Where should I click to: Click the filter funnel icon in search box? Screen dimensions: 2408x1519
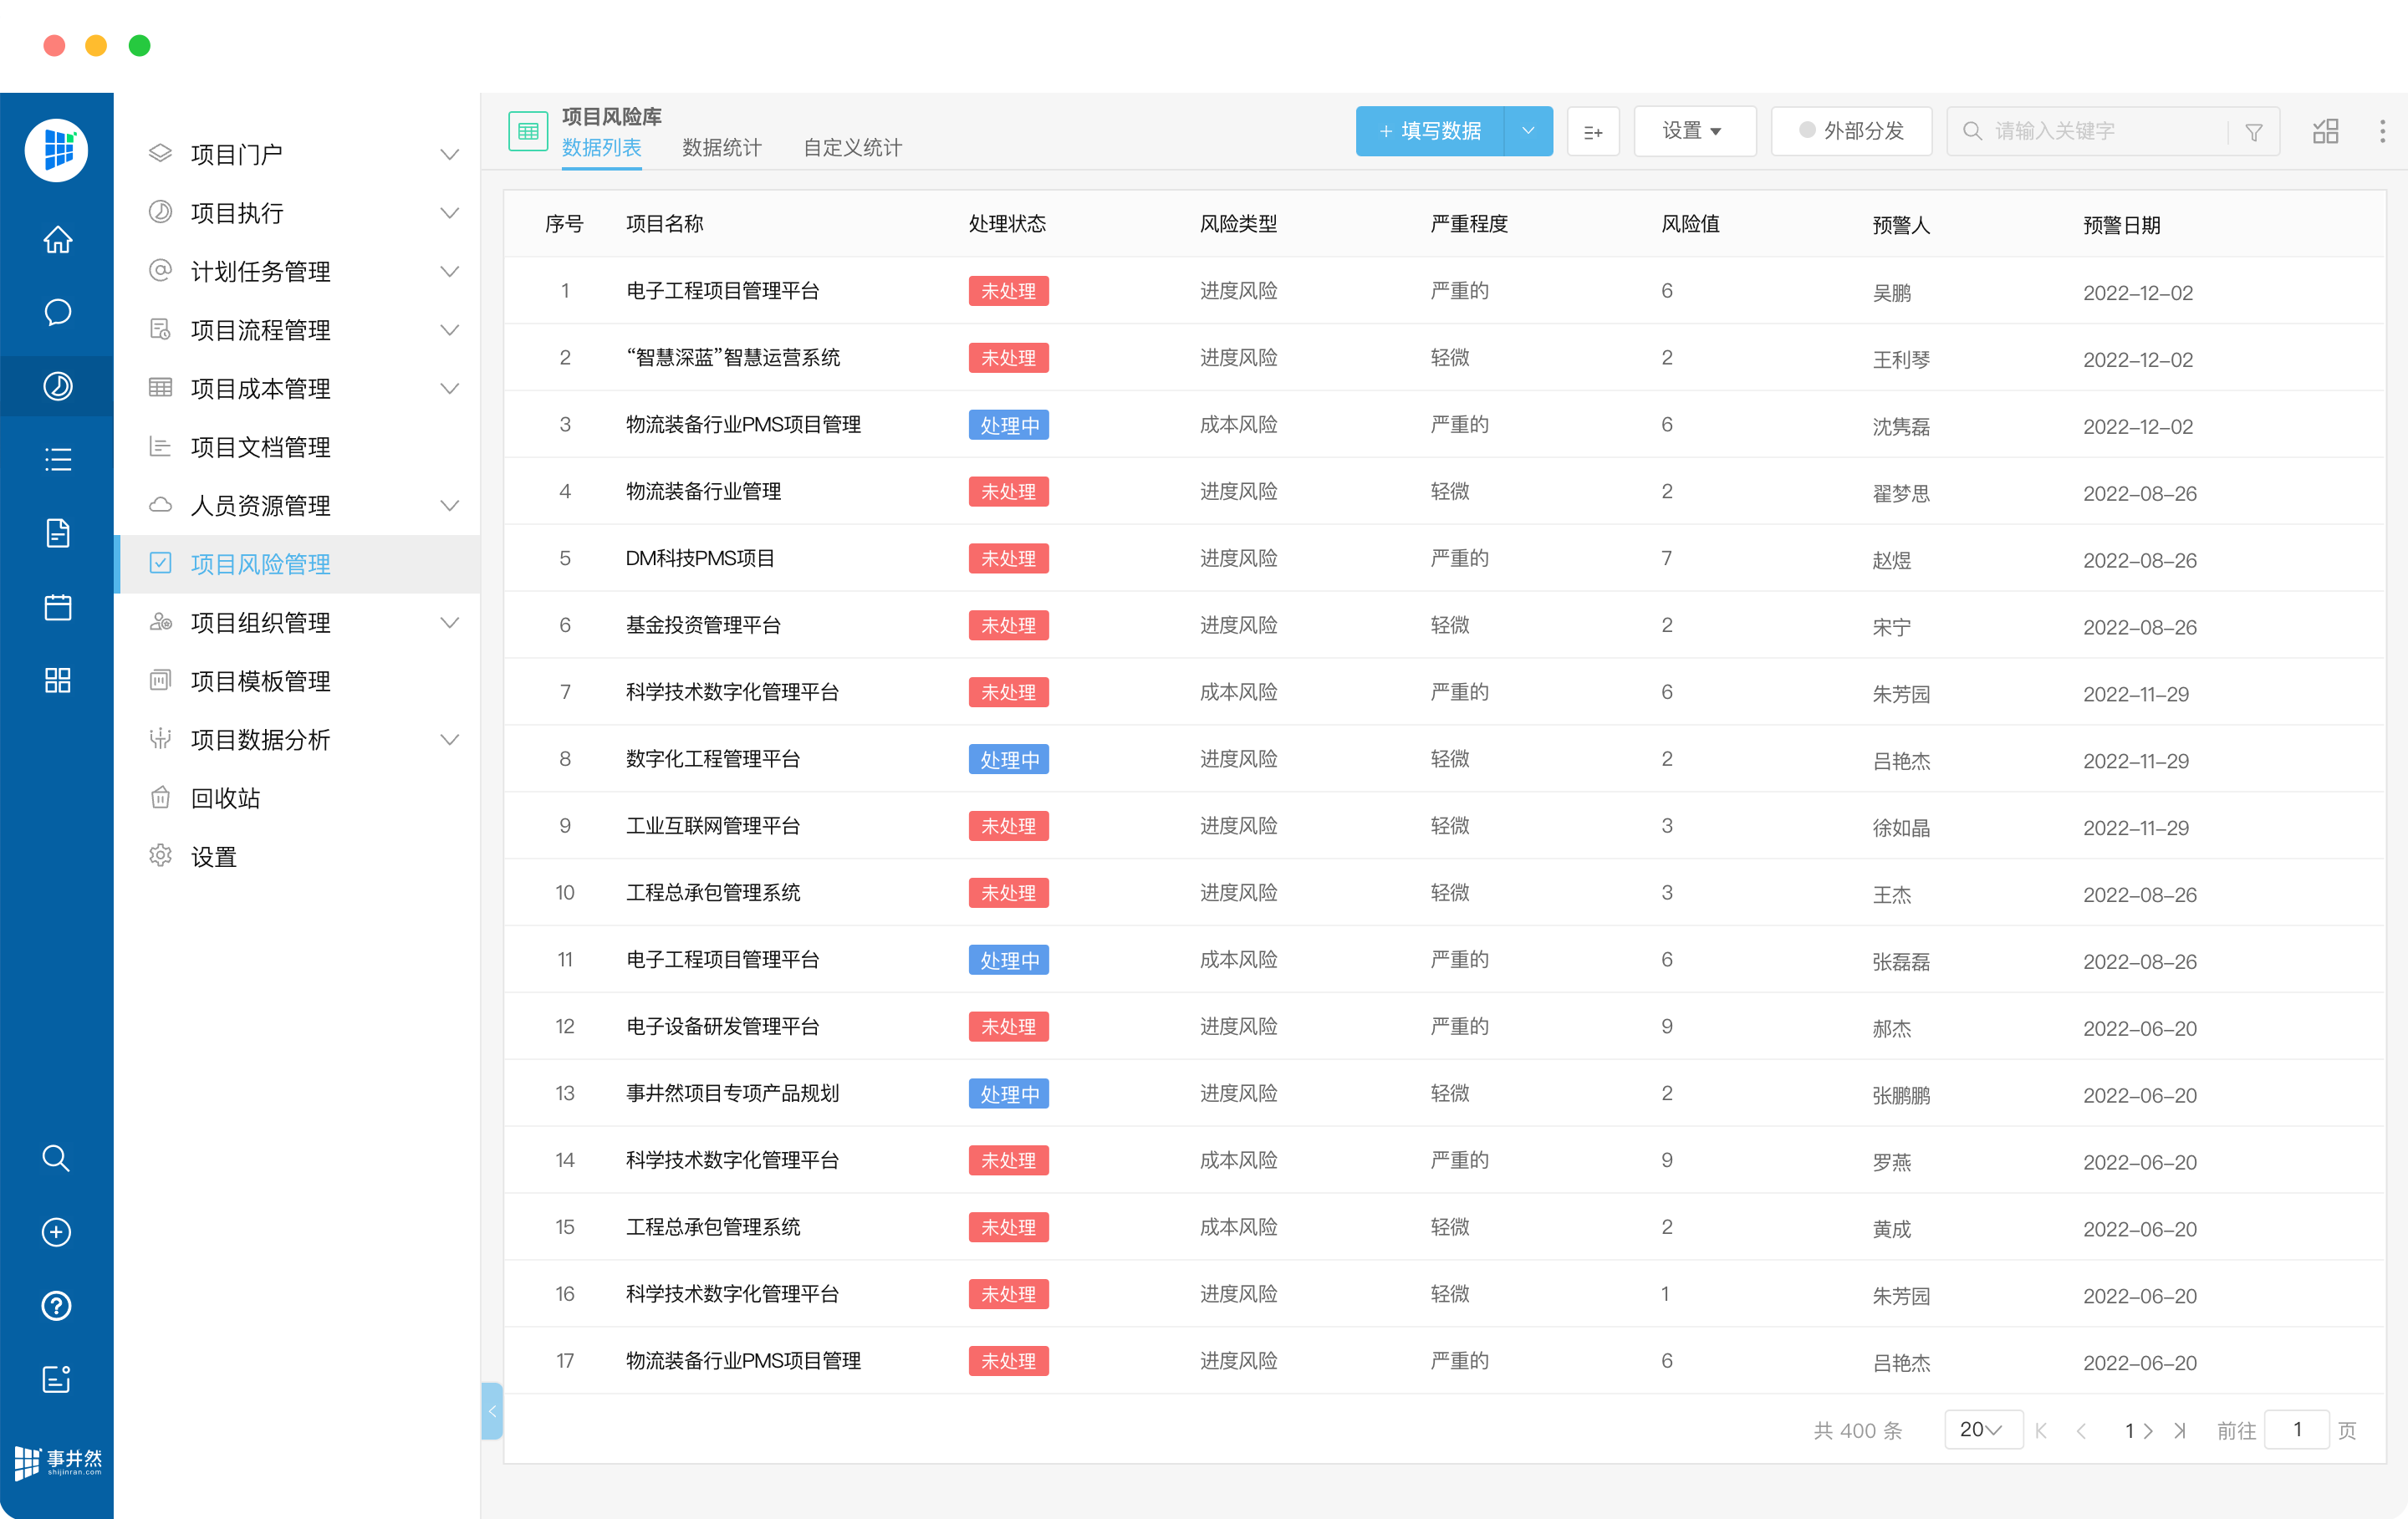click(2254, 132)
